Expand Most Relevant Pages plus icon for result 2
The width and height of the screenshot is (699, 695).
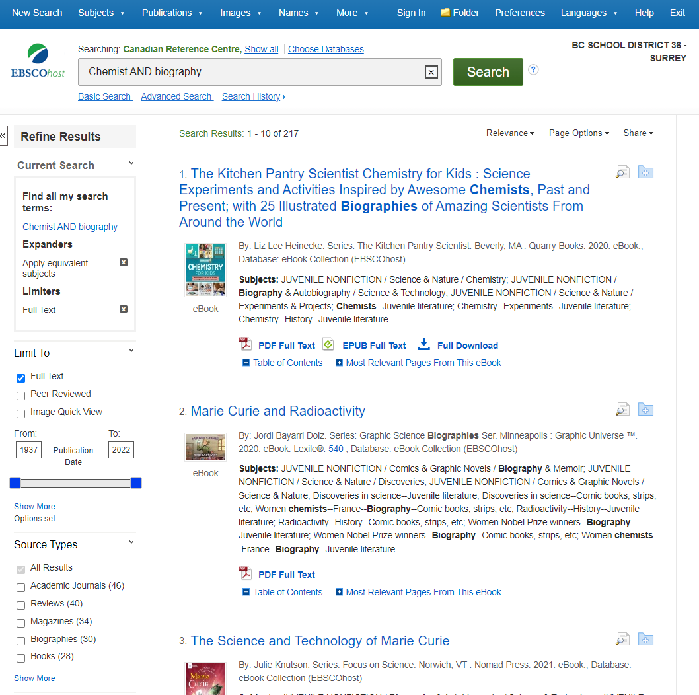click(x=339, y=591)
